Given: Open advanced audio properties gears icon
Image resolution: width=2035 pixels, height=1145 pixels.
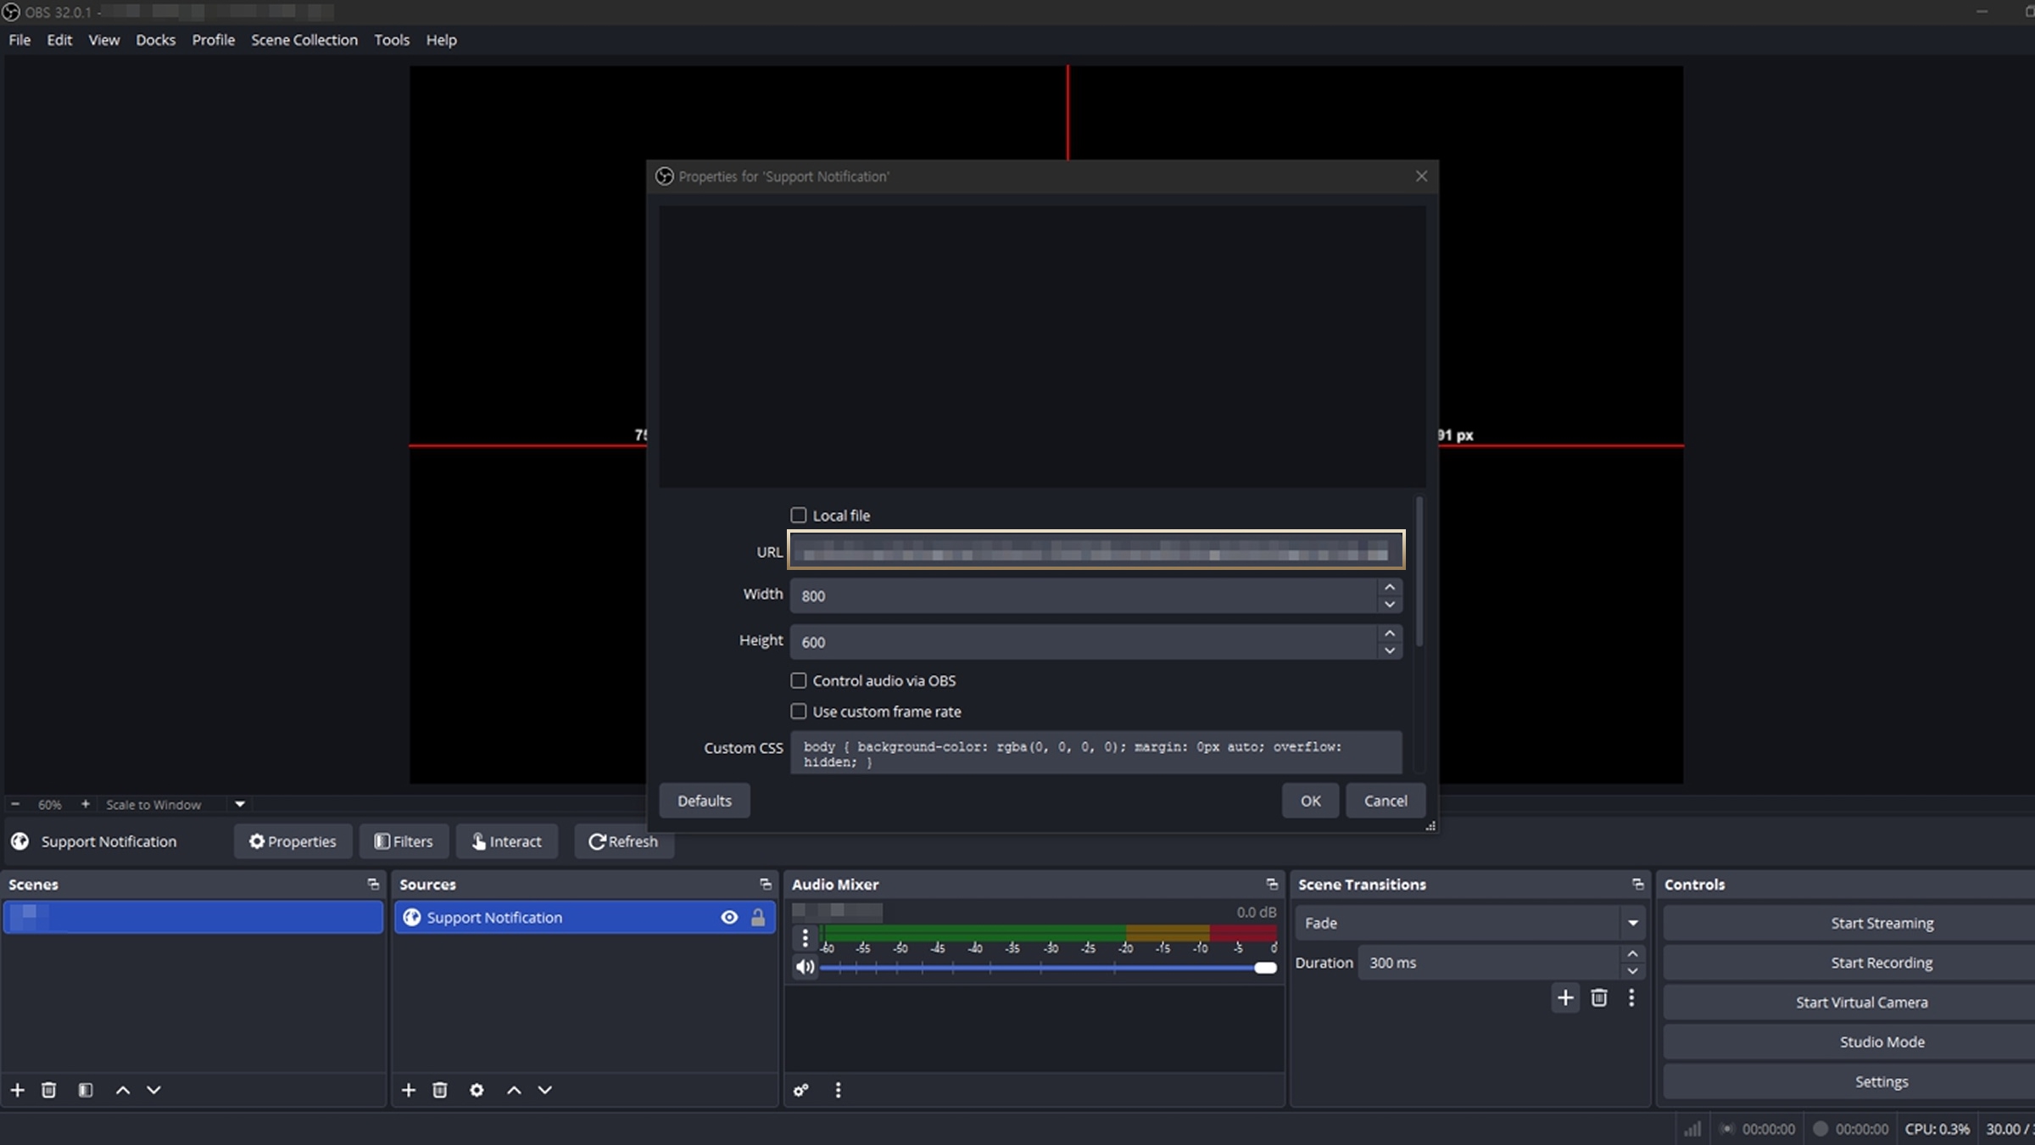Looking at the screenshot, I should [800, 1090].
